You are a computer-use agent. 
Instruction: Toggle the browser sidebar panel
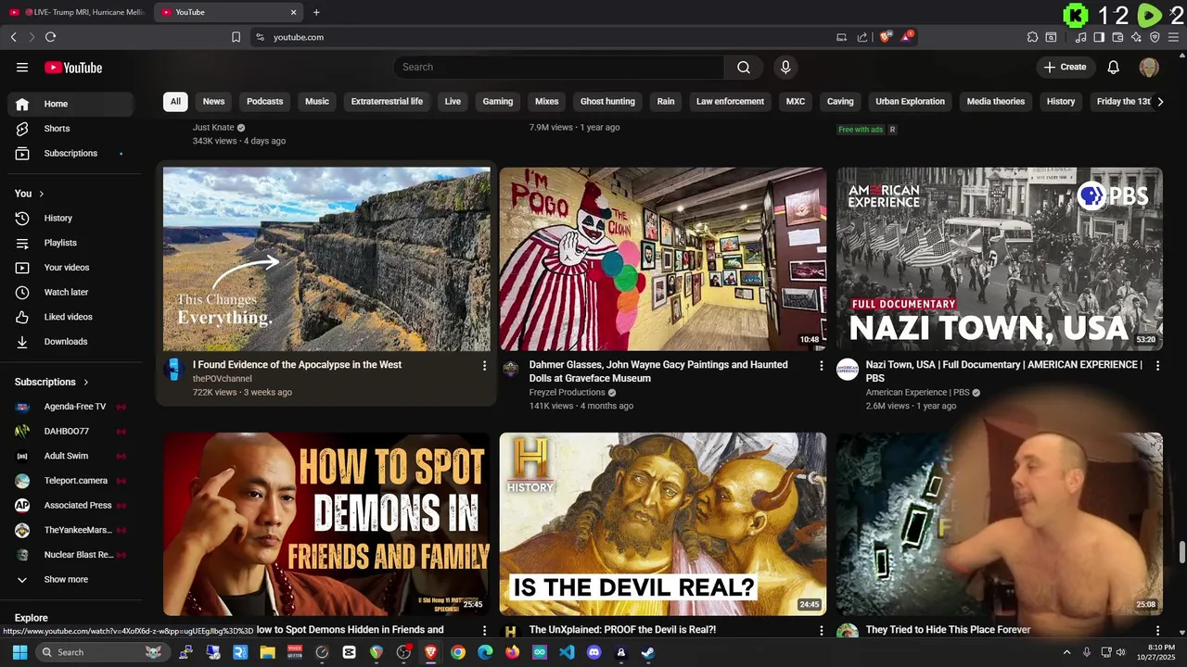[1099, 37]
